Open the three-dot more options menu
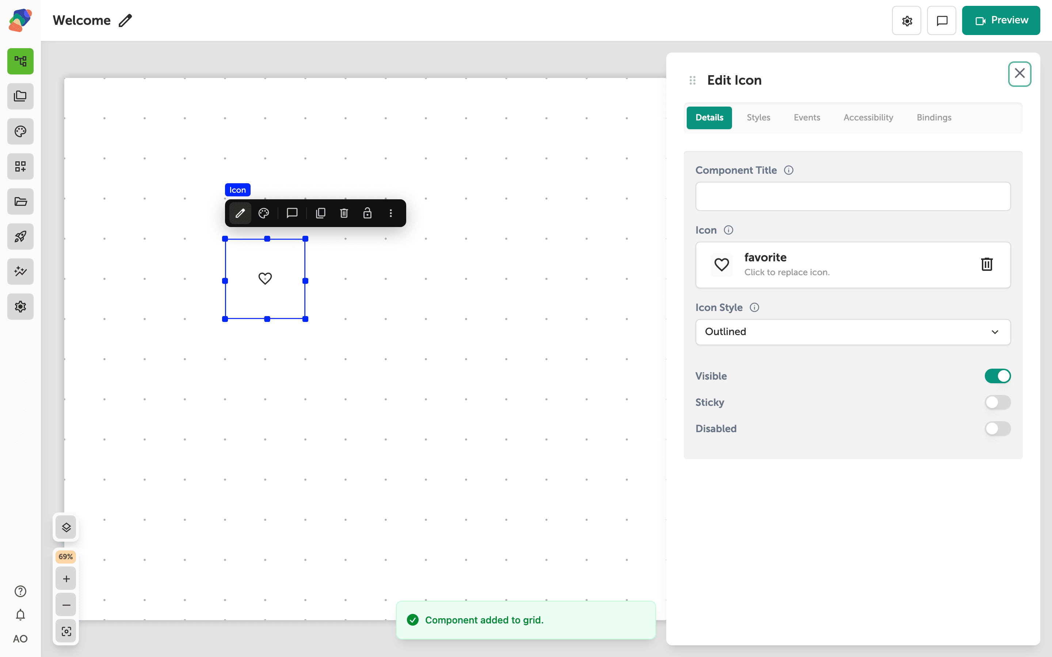This screenshot has height=657, width=1052. pos(391,213)
